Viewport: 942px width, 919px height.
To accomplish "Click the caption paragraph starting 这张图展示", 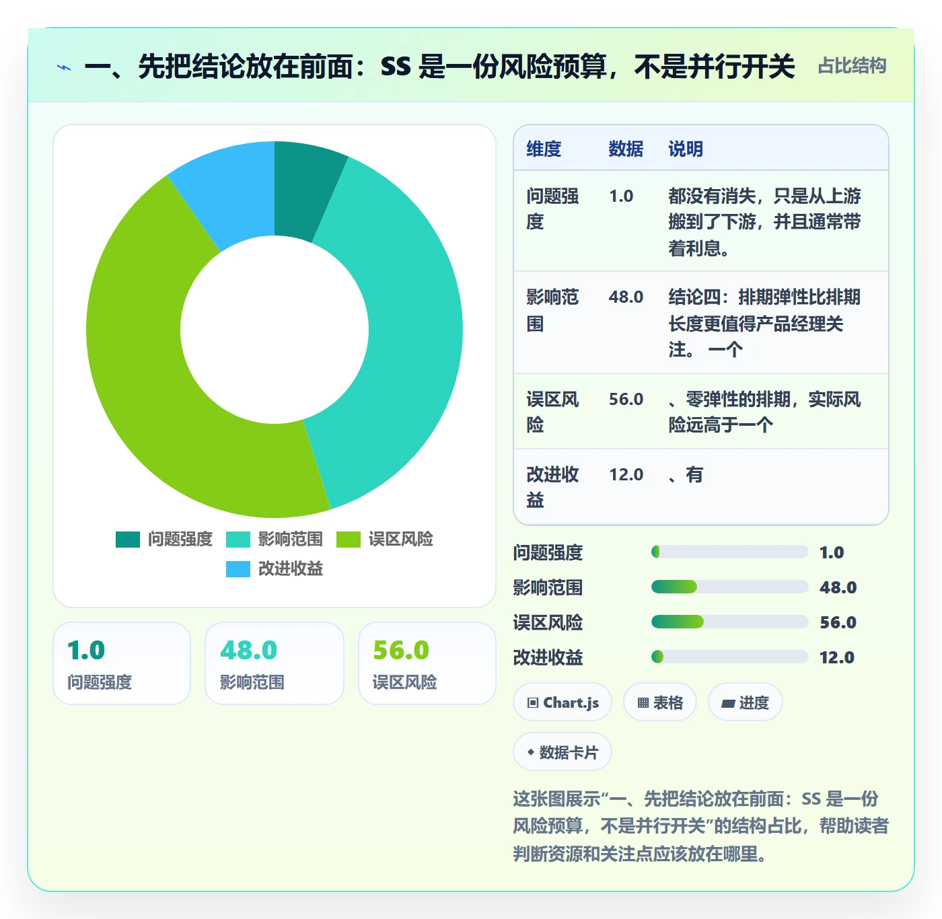I will pyautogui.click(x=700, y=826).
